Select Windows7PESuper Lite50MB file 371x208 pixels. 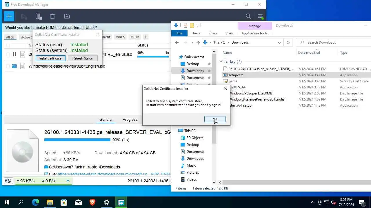point(251,93)
